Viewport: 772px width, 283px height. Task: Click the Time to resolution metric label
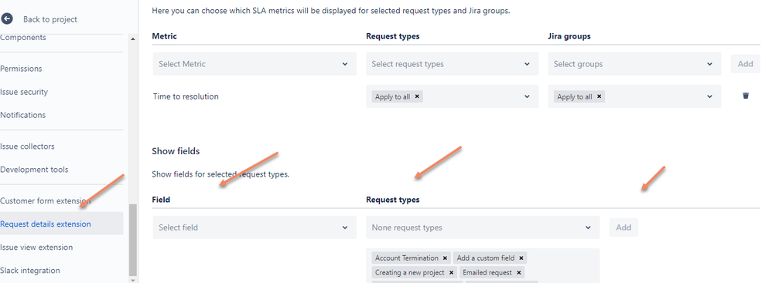186,96
